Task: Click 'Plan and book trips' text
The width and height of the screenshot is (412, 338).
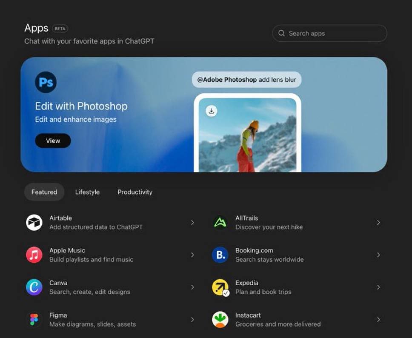Action: coord(263,292)
